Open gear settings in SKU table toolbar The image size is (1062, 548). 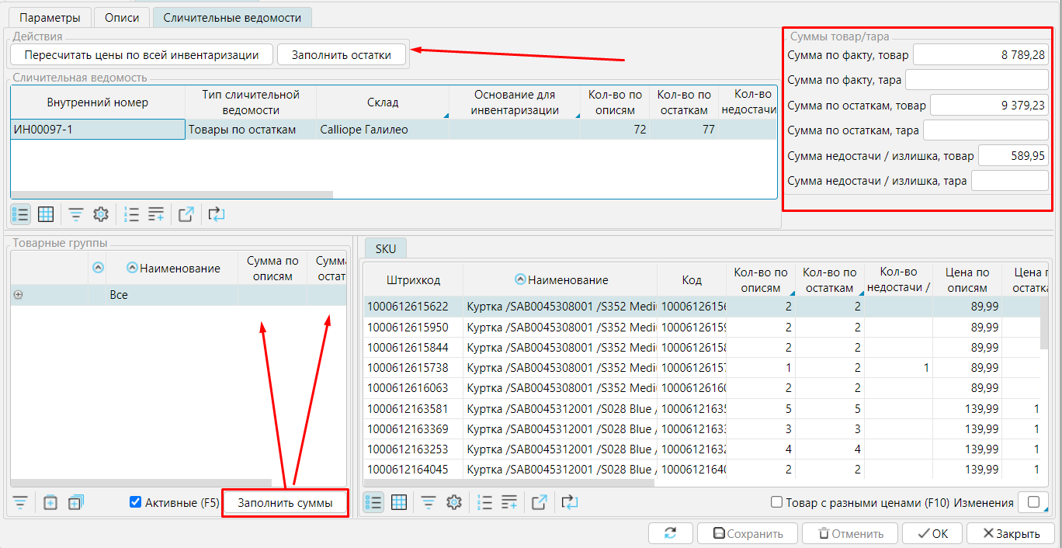tap(454, 502)
